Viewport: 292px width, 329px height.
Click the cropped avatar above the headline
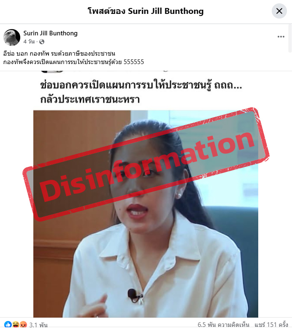pos(52,72)
